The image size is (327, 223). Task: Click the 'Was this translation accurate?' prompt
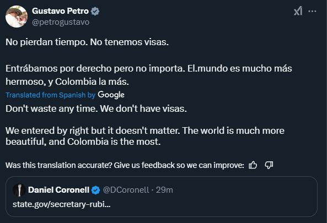pos(125,165)
